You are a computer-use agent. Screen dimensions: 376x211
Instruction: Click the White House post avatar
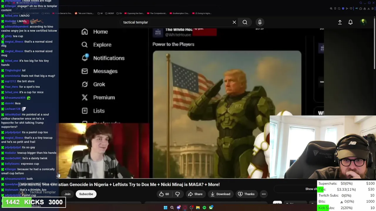158,32
